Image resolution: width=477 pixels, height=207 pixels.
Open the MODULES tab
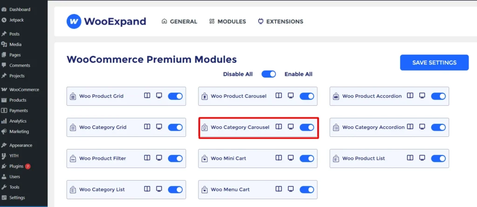pyautogui.click(x=227, y=21)
